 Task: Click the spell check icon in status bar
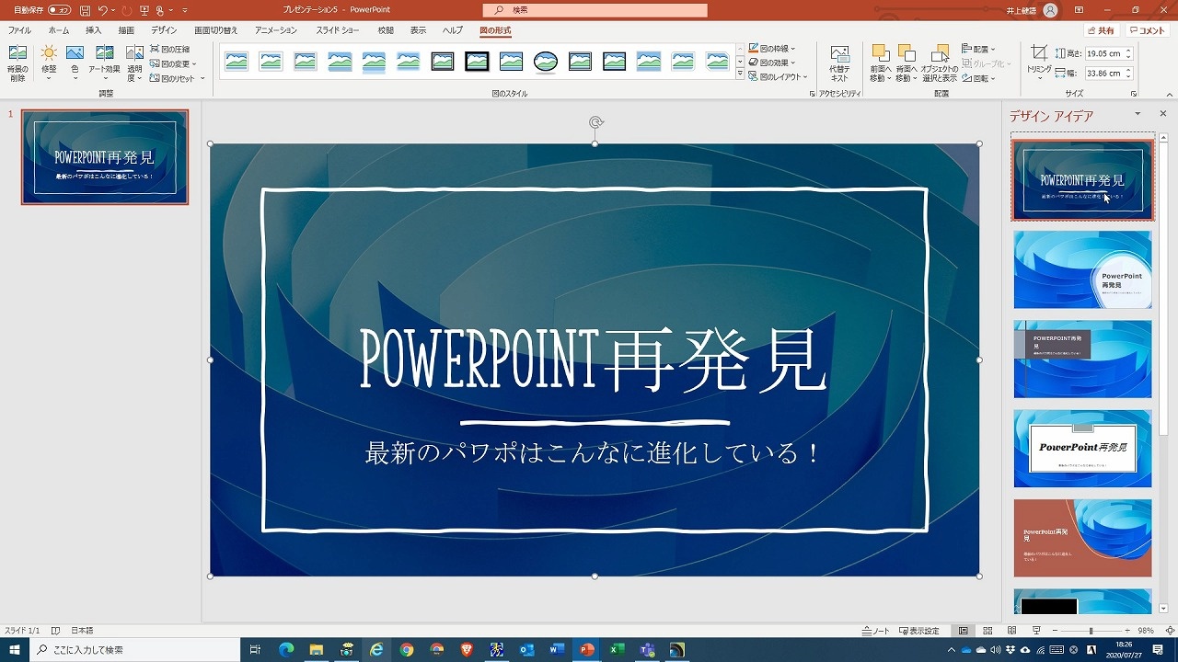(56, 631)
